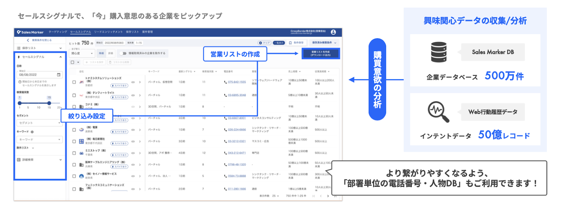
Task: Check the セイノー情報サービス row checkbox
Action: [74, 176]
